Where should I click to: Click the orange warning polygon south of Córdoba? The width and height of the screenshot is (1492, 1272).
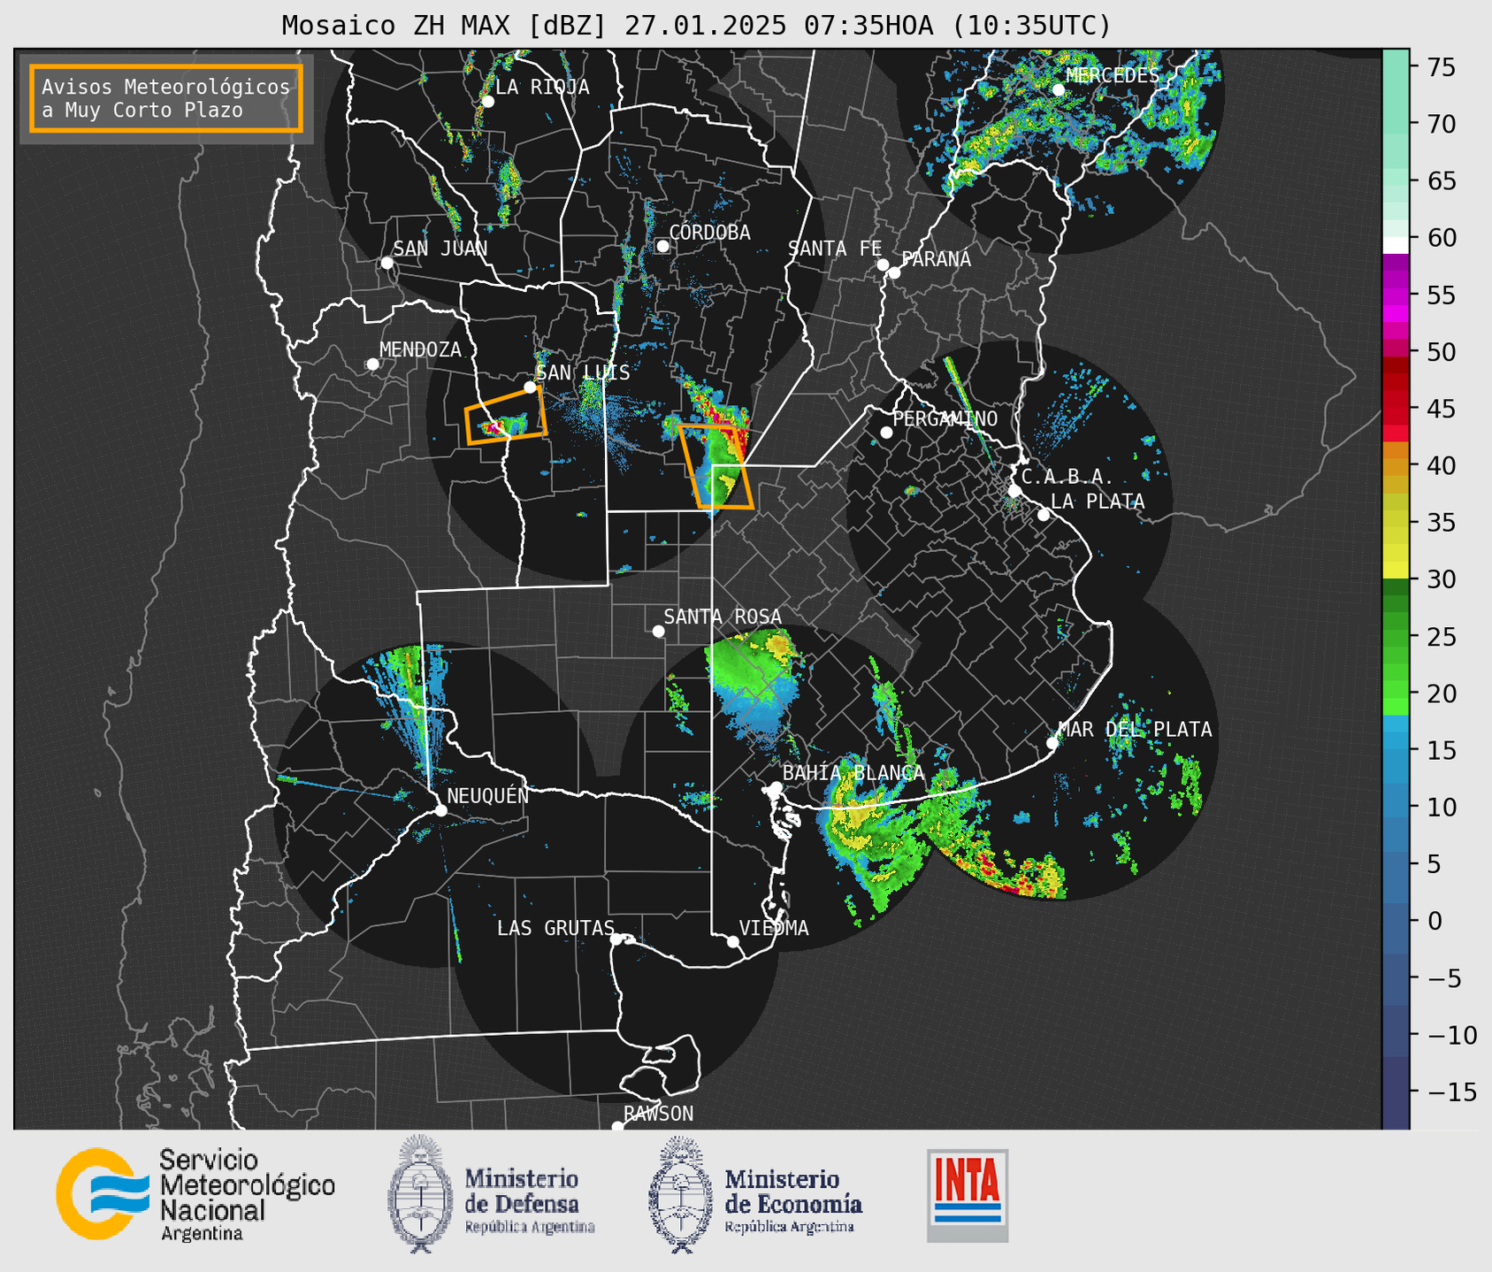click(715, 466)
